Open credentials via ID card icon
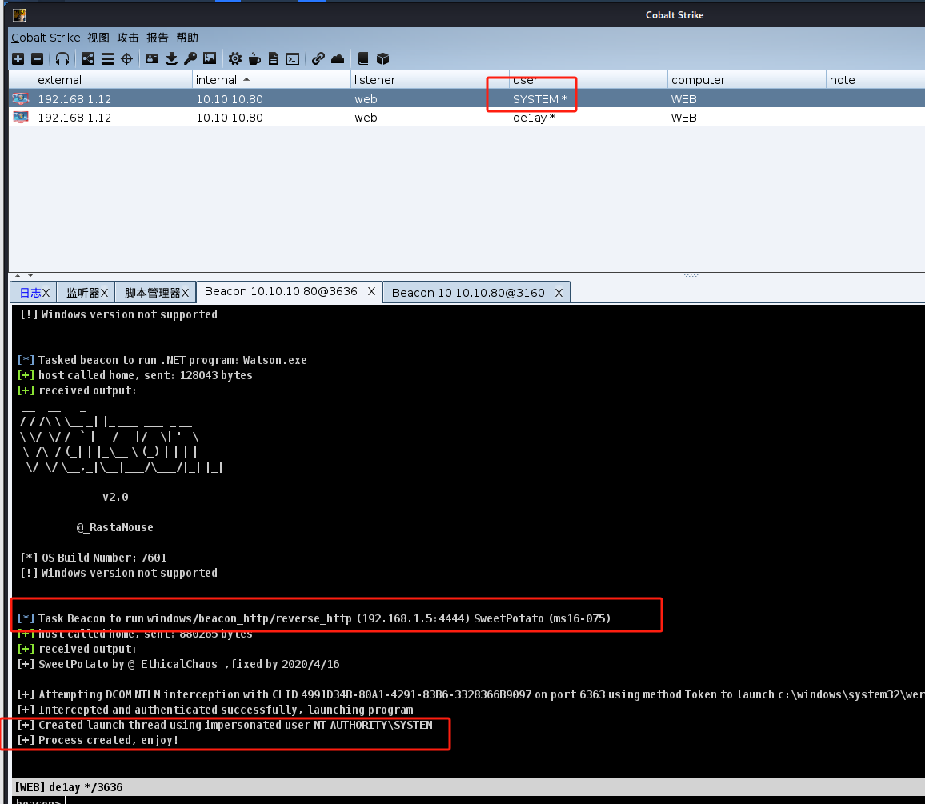This screenshot has width=925, height=804. pyautogui.click(x=152, y=58)
